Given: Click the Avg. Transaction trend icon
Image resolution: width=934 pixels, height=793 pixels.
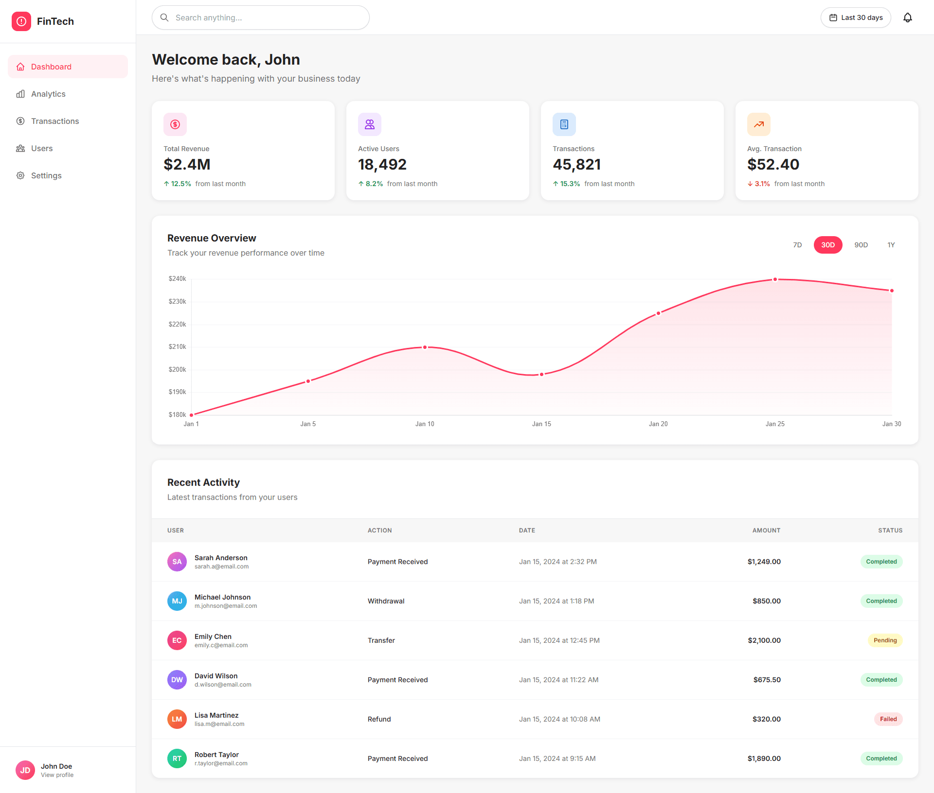Looking at the screenshot, I should click(x=759, y=124).
